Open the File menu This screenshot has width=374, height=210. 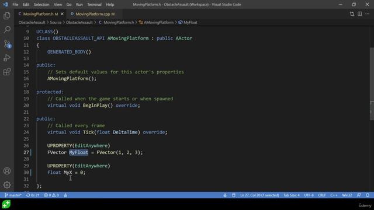15,5
